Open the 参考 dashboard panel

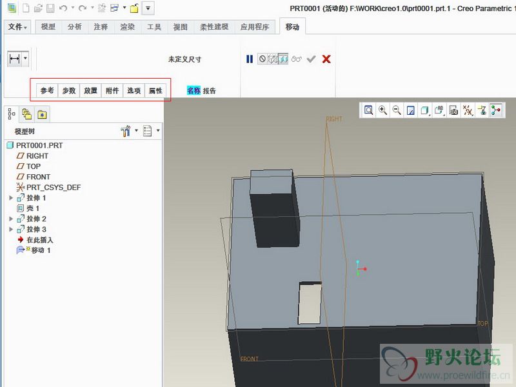point(47,90)
